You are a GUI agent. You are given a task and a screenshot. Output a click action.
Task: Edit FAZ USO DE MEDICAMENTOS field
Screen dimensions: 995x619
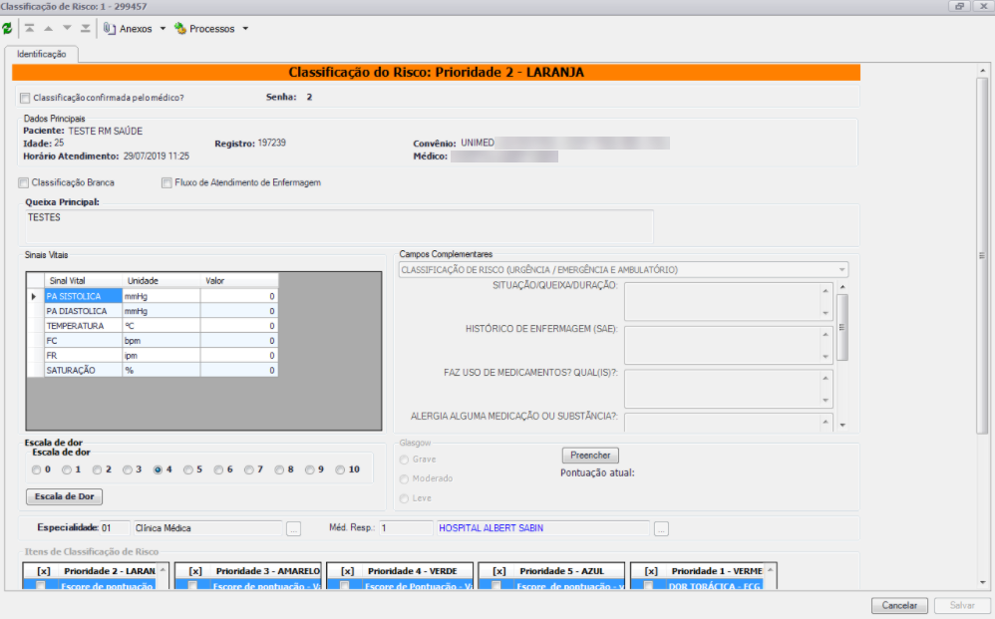click(729, 390)
